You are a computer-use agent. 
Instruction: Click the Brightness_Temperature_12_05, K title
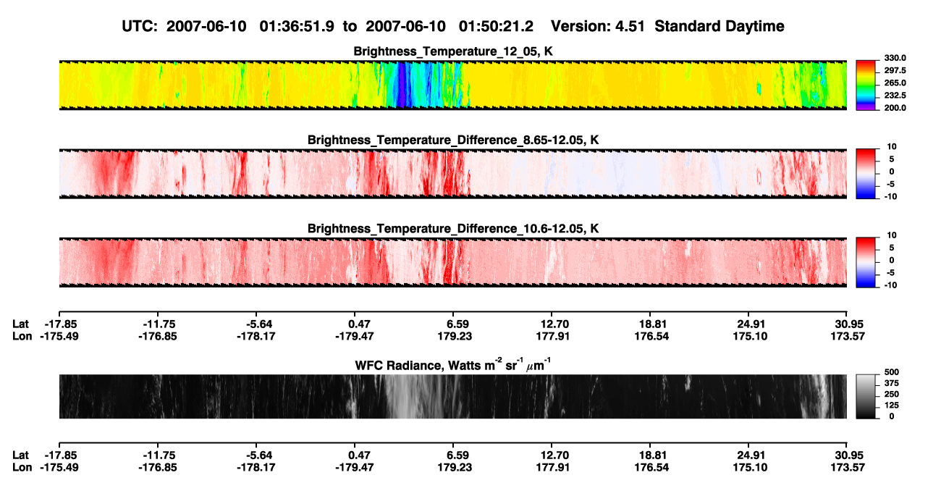click(x=453, y=51)
